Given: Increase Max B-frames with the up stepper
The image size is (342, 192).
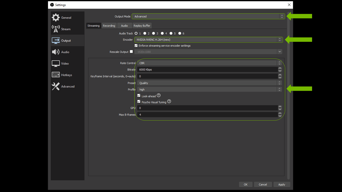Looking at the screenshot, I should tap(280, 113).
